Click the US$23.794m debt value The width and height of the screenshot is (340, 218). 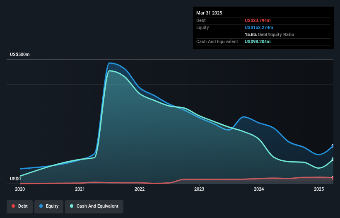point(258,20)
